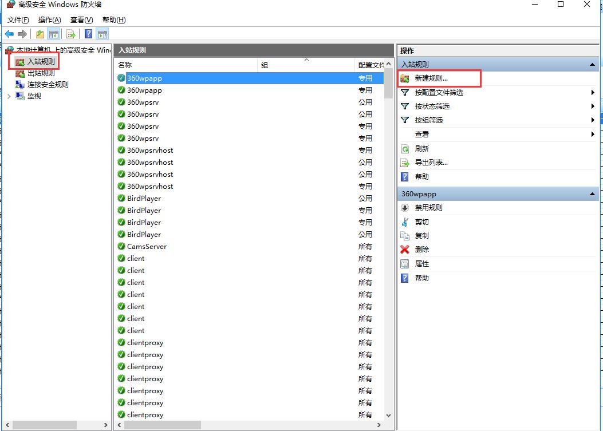This screenshot has width=603, height=431.
Task: Open the 帮助(H) menu
Action: pyautogui.click(x=114, y=20)
